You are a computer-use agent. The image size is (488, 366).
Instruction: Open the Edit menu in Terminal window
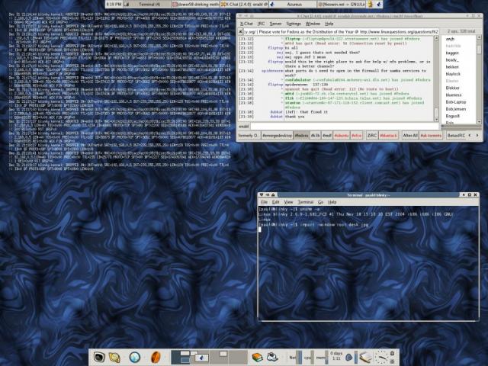[276, 202]
